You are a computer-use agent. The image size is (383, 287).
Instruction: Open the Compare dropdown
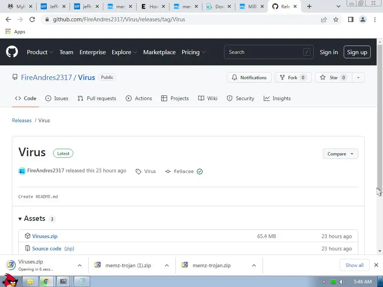[340, 154]
